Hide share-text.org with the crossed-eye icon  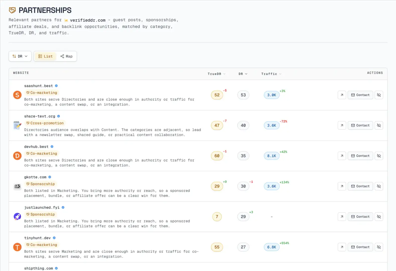(379, 125)
